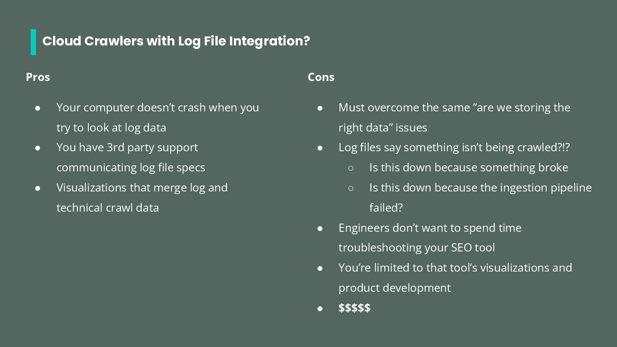The height and width of the screenshot is (347, 617).
Task: Click the bullet 'You have 3rd party support'
Action: pos(127,147)
